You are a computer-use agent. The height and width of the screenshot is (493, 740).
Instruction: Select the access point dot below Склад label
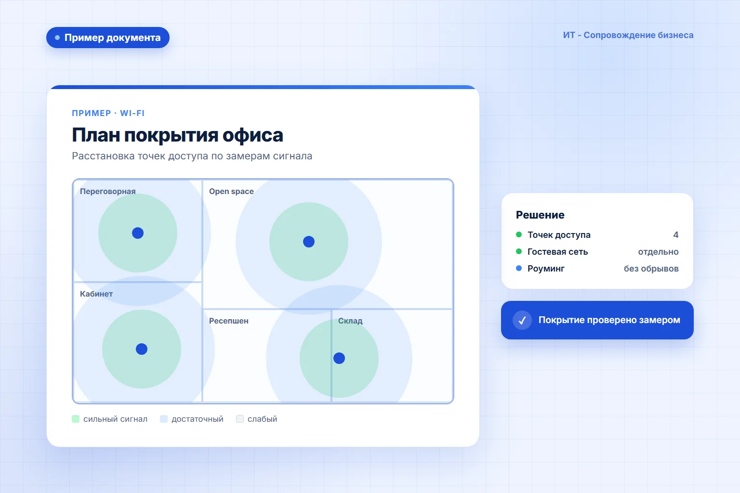(x=339, y=358)
